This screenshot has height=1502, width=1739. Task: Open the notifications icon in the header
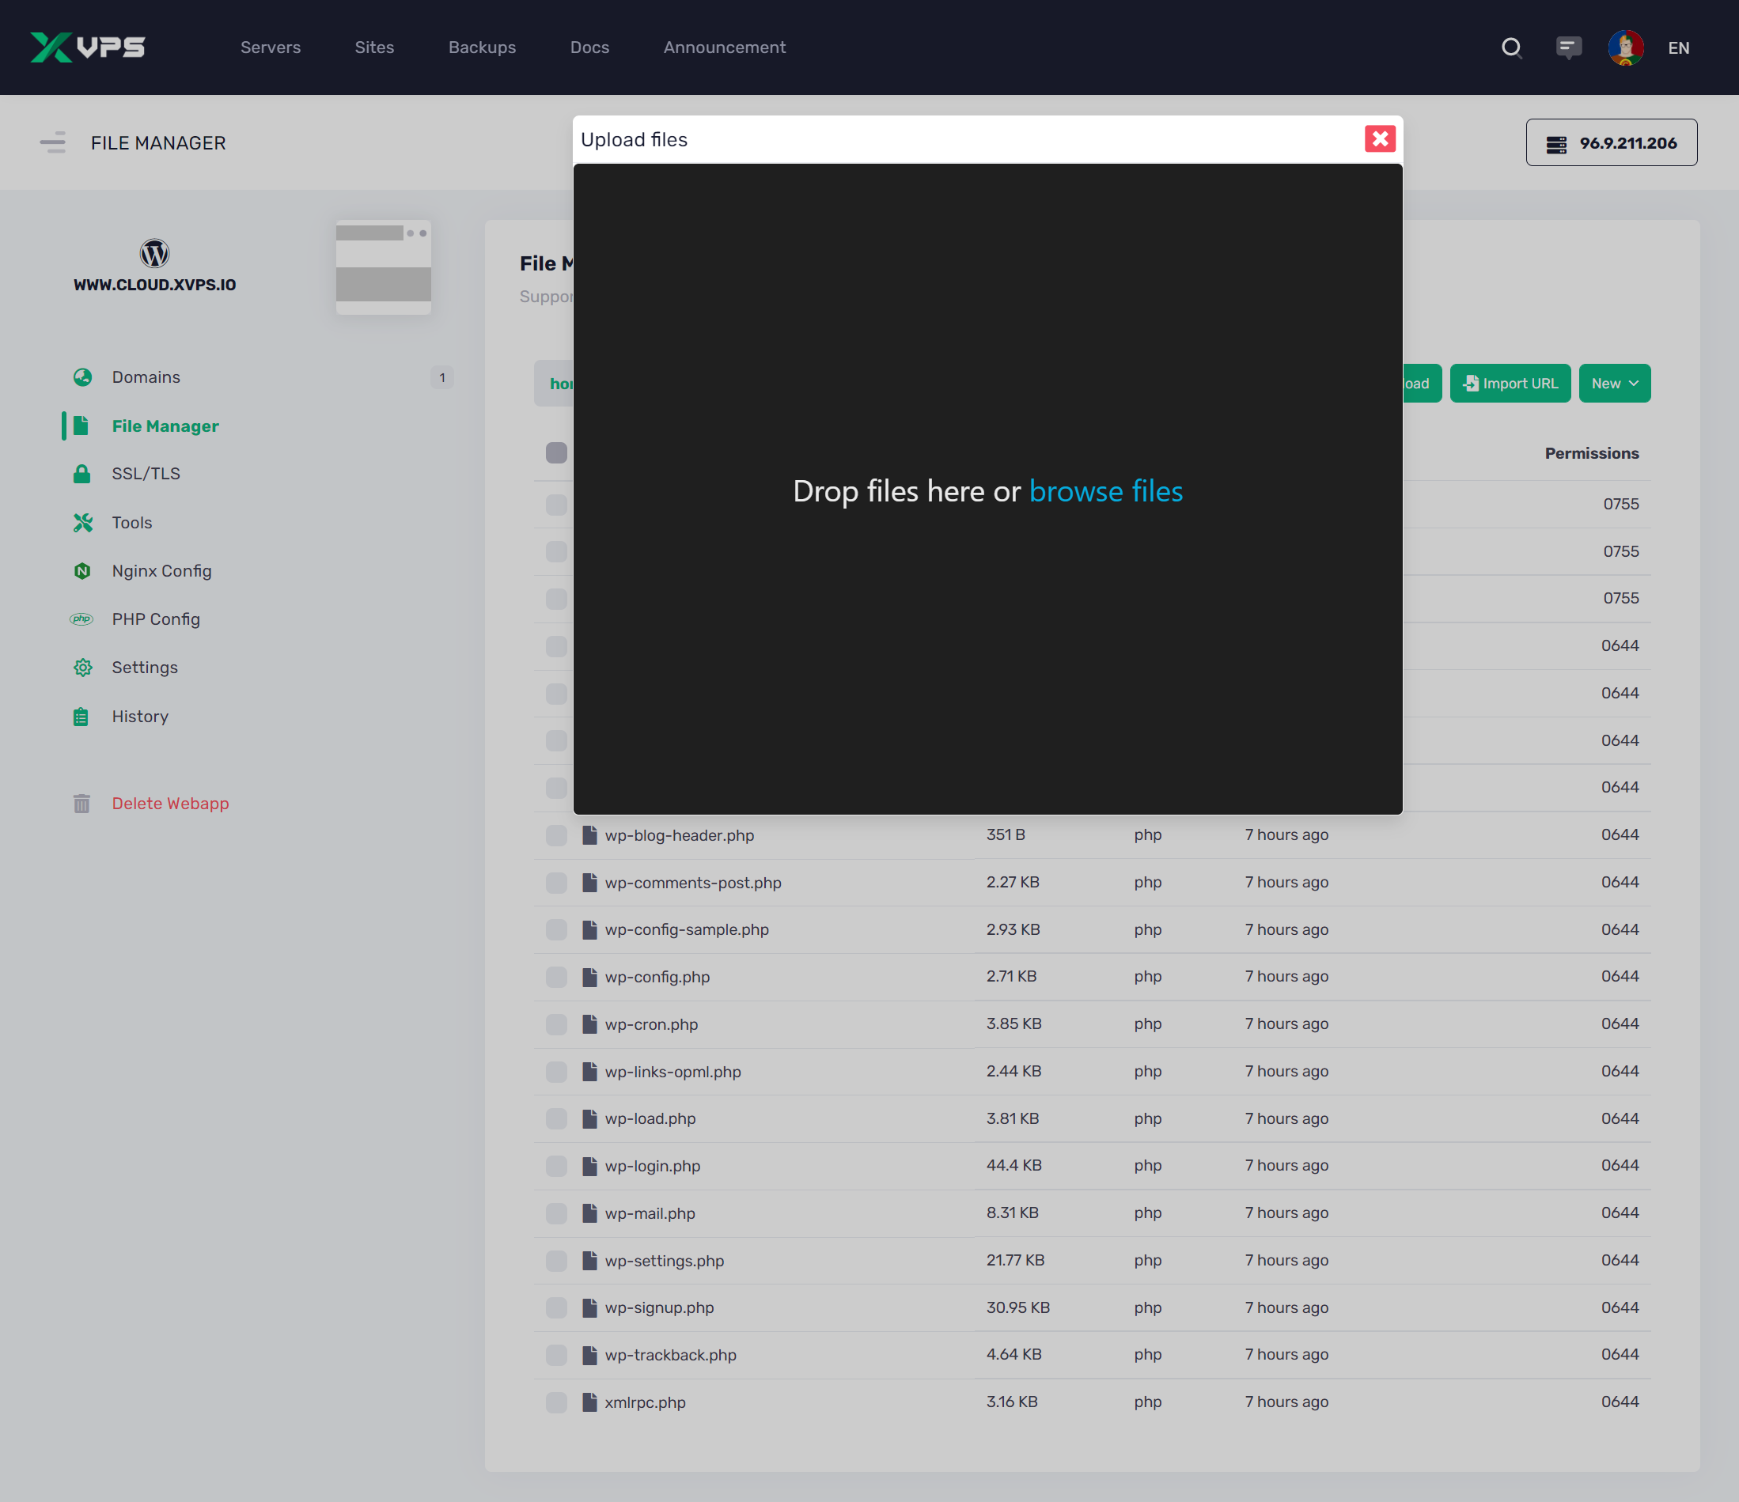(x=1569, y=47)
